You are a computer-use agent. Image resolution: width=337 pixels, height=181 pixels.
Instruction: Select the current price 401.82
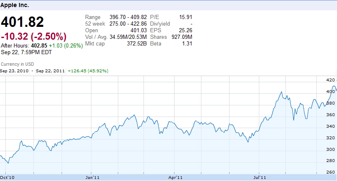pyautogui.click(x=22, y=22)
